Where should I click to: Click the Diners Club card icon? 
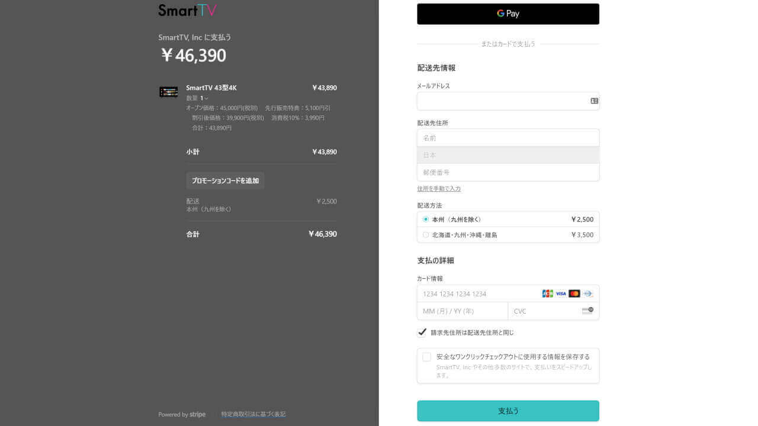[x=587, y=293]
